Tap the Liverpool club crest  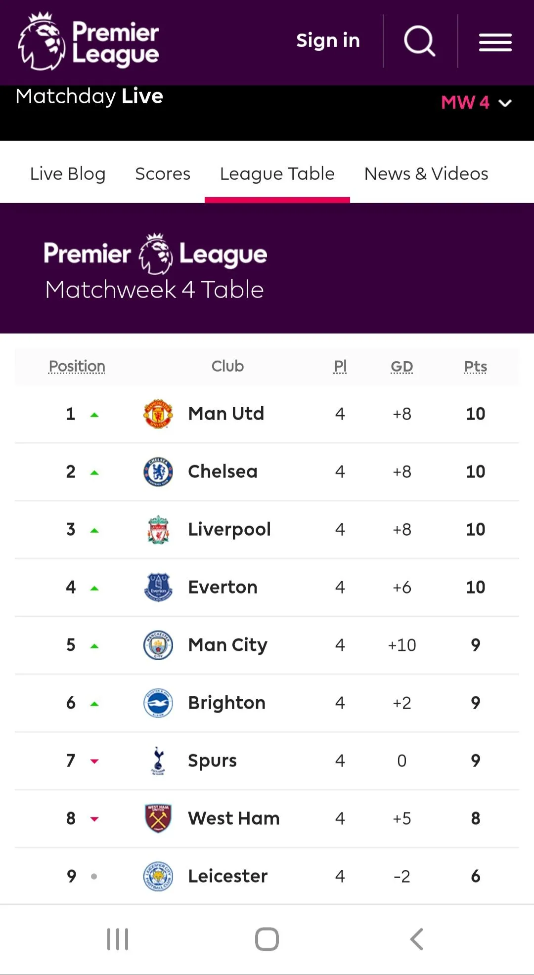click(x=158, y=530)
